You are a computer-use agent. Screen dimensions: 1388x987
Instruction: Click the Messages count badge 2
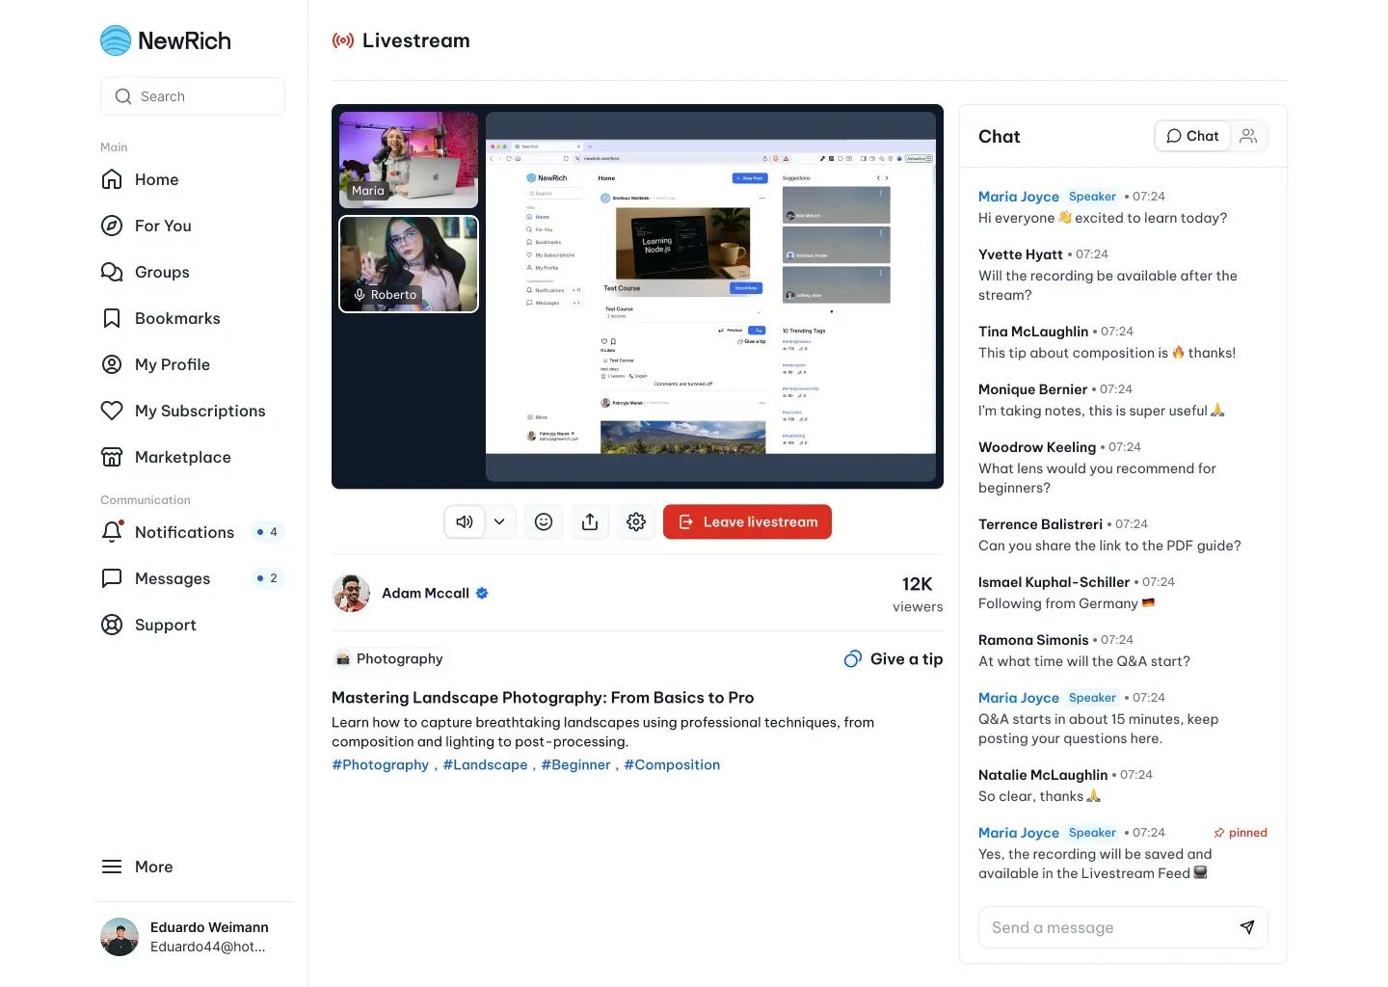267,578
